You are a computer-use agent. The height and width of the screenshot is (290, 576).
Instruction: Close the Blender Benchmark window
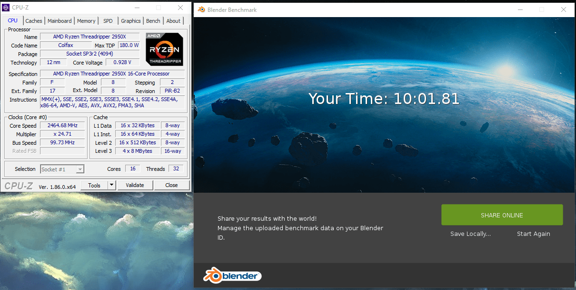564,9
